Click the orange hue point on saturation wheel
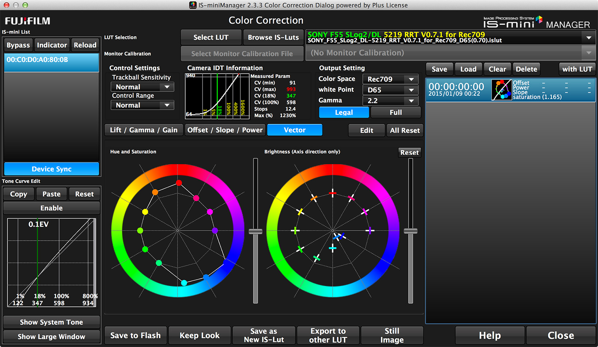 coord(155,192)
